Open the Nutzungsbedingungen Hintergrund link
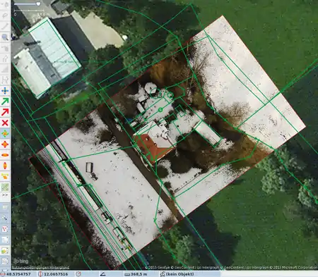The image size is (318, 277). 40,267
